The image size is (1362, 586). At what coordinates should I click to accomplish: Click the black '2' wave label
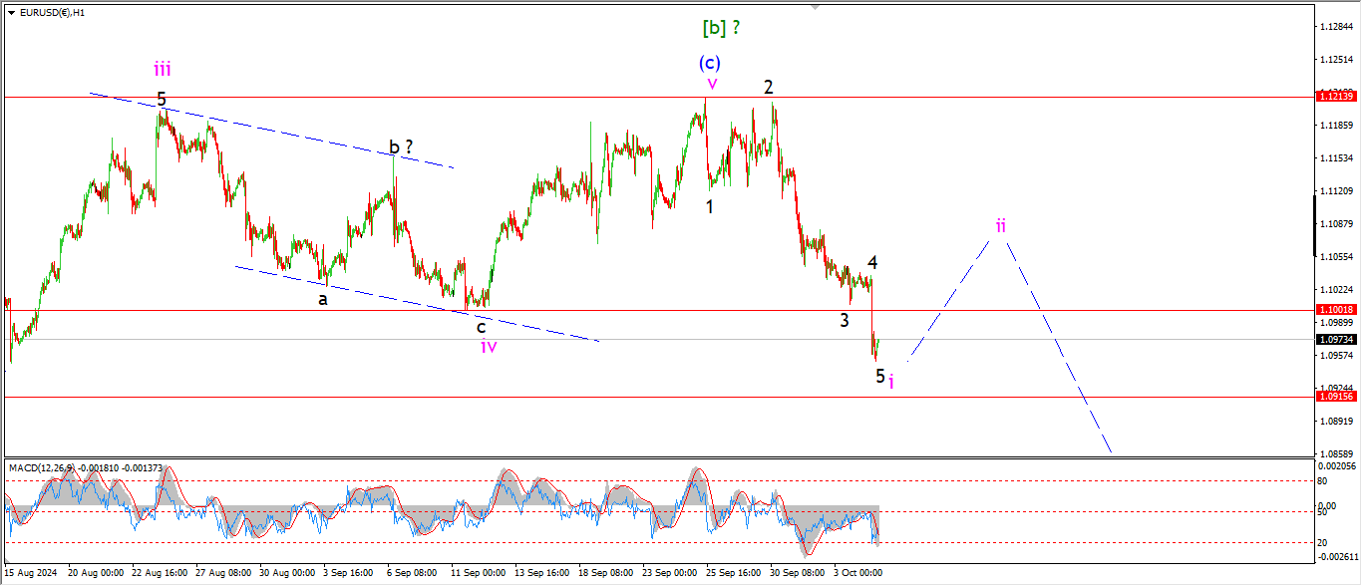tap(769, 87)
